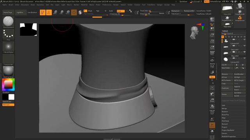
Task: Select the Rotate transform icon
Action: point(68,12)
